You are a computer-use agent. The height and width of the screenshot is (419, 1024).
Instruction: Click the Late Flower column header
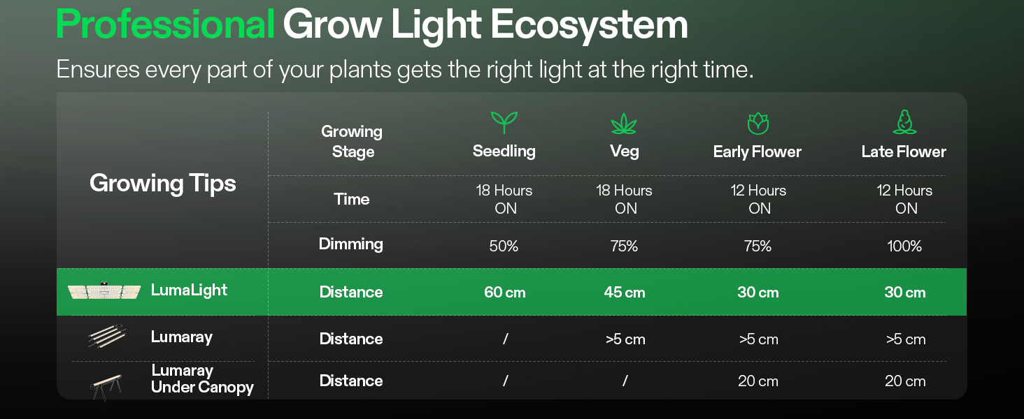(x=904, y=152)
